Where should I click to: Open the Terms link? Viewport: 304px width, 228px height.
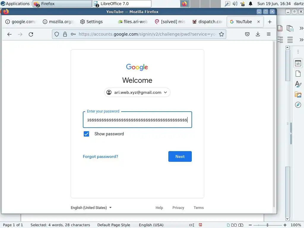(199, 208)
